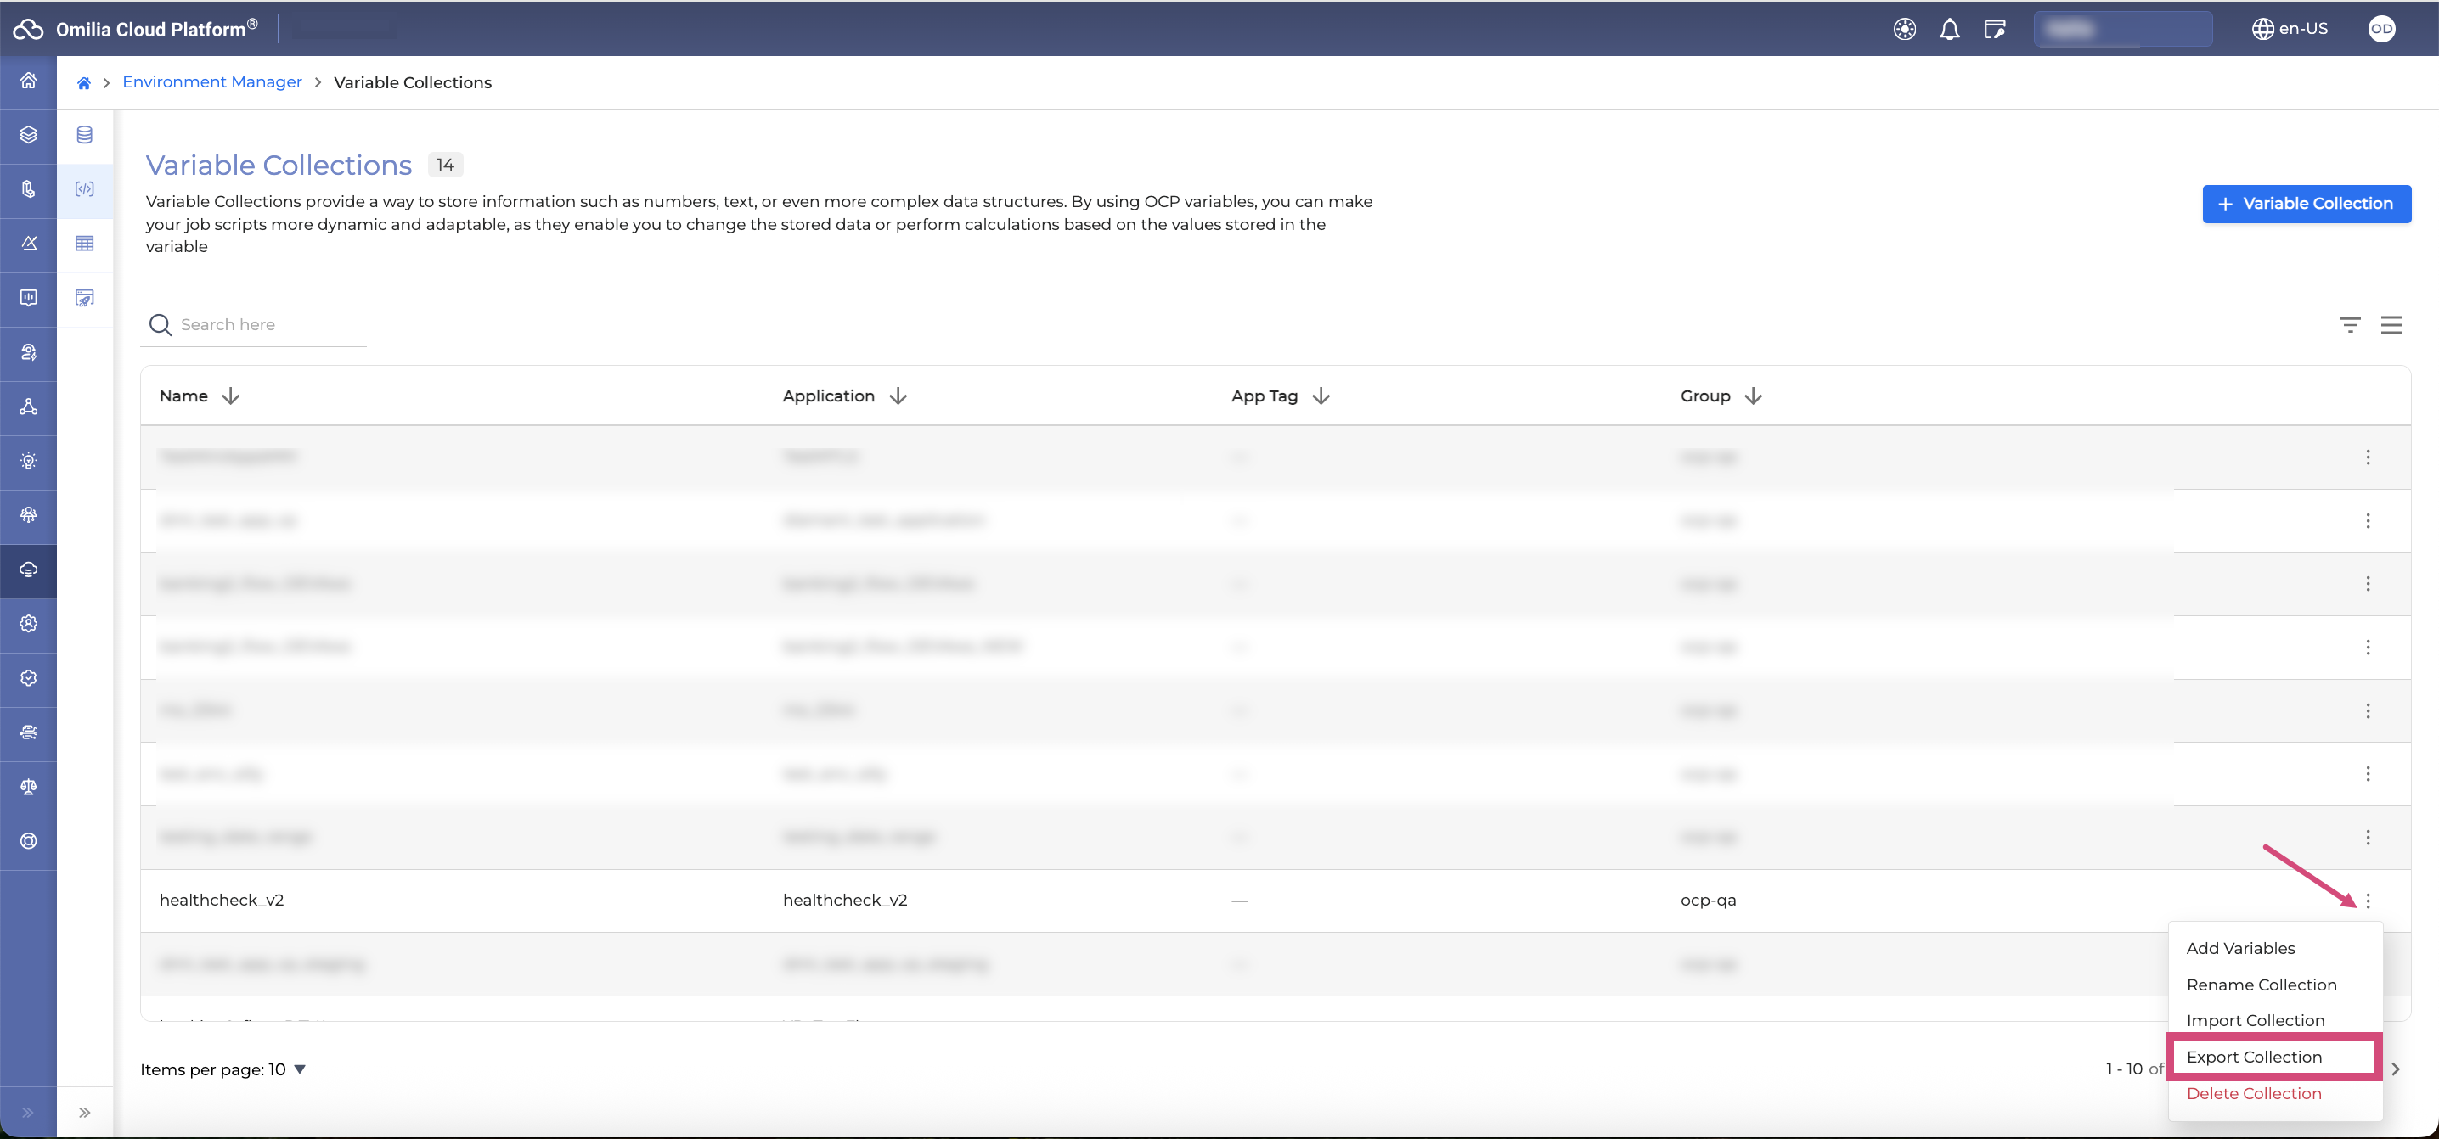Image resolution: width=2439 pixels, height=1139 pixels.
Task: Click the home icon in the breadcrumb
Action: click(83, 83)
